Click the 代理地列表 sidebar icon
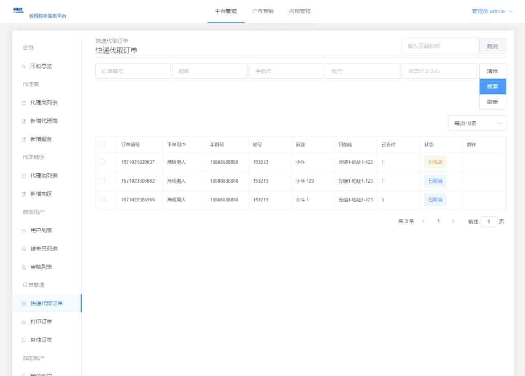The width and height of the screenshot is (525, 376). tap(24, 176)
